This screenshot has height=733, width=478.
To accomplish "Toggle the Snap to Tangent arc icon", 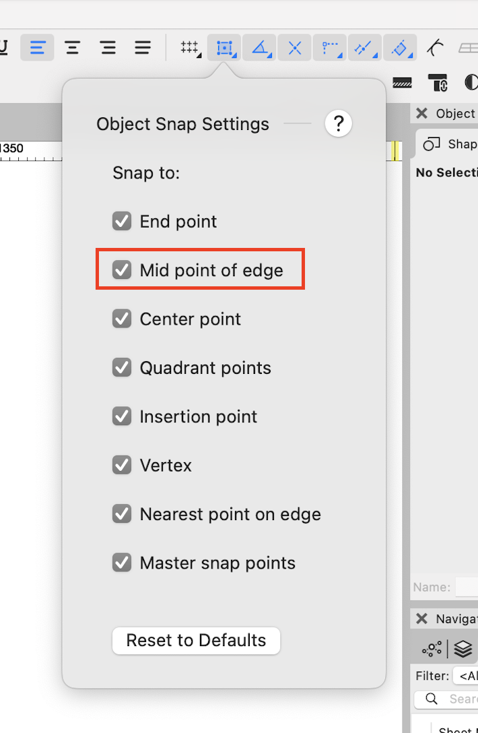I will [436, 48].
